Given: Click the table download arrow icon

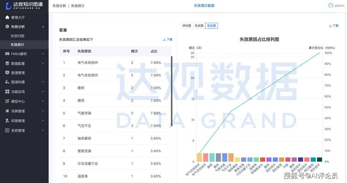Looking at the screenshot, I should click(164, 40).
